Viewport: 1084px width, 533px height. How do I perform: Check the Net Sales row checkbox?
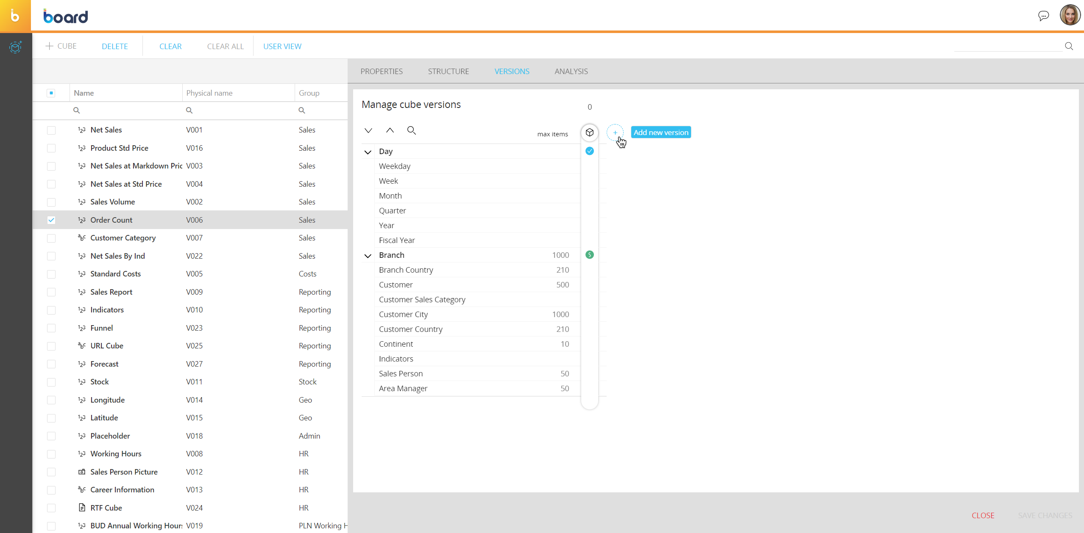point(51,130)
